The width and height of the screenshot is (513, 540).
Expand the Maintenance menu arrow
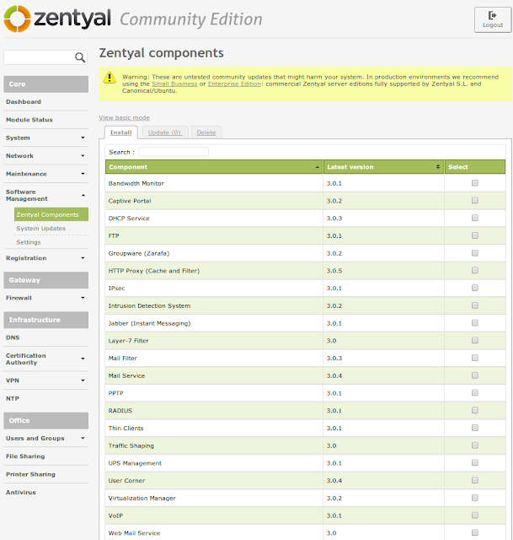coord(83,174)
